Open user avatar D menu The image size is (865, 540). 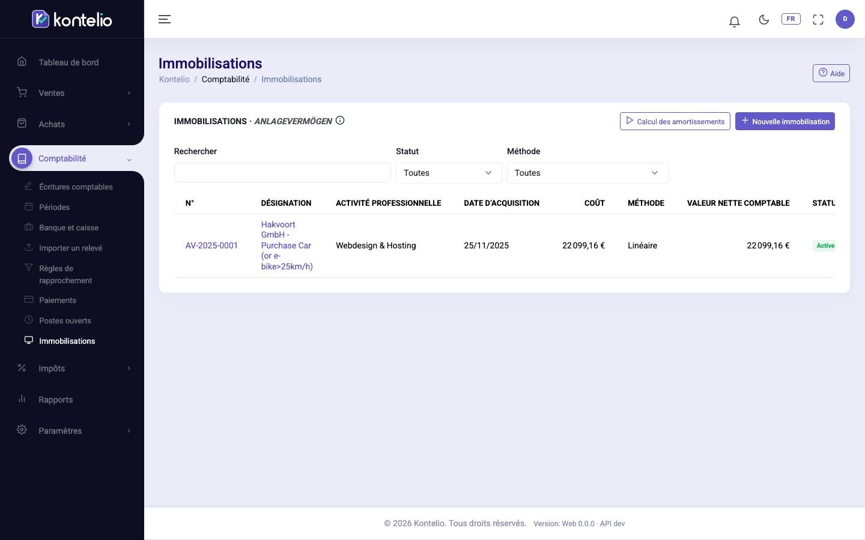click(x=845, y=19)
